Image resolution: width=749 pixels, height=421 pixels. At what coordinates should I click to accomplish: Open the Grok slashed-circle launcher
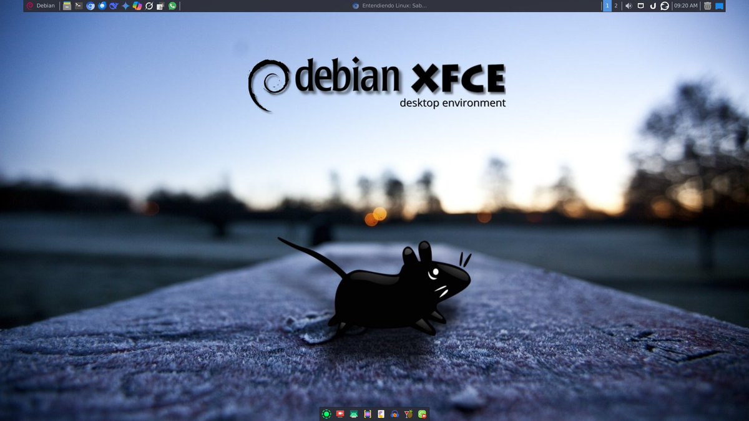click(149, 6)
